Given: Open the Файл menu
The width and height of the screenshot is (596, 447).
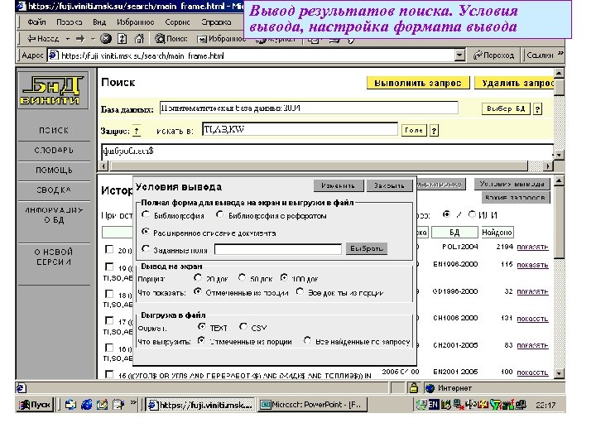Looking at the screenshot, I should 36,22.
